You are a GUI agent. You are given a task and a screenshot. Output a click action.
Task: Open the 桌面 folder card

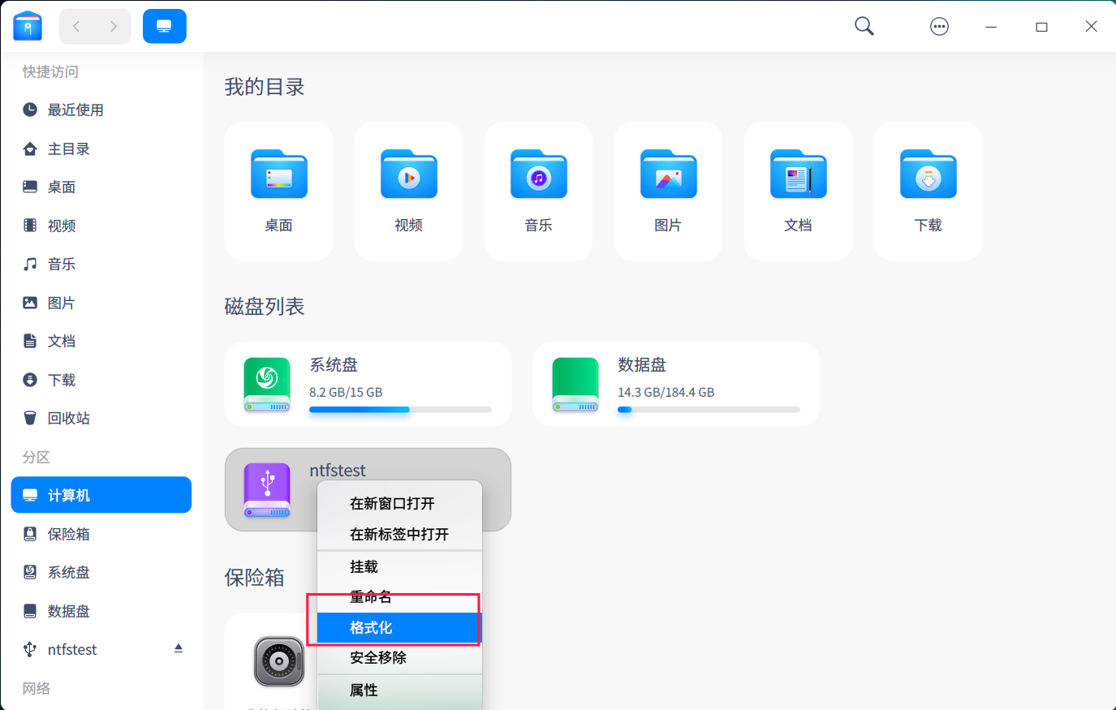[278, 191]
